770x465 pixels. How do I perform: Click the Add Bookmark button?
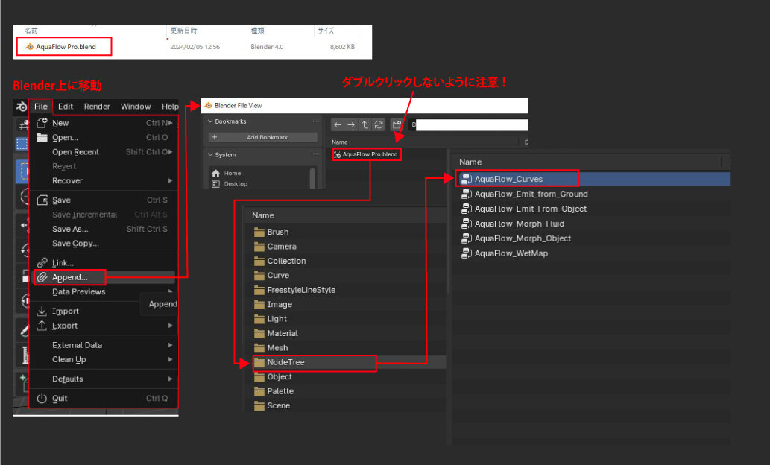(262, 137)
